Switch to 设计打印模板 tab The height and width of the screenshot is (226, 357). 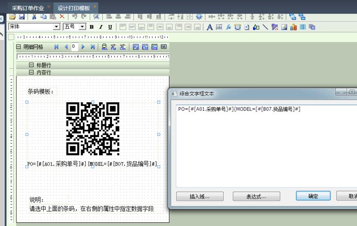[x=74, y=8]
